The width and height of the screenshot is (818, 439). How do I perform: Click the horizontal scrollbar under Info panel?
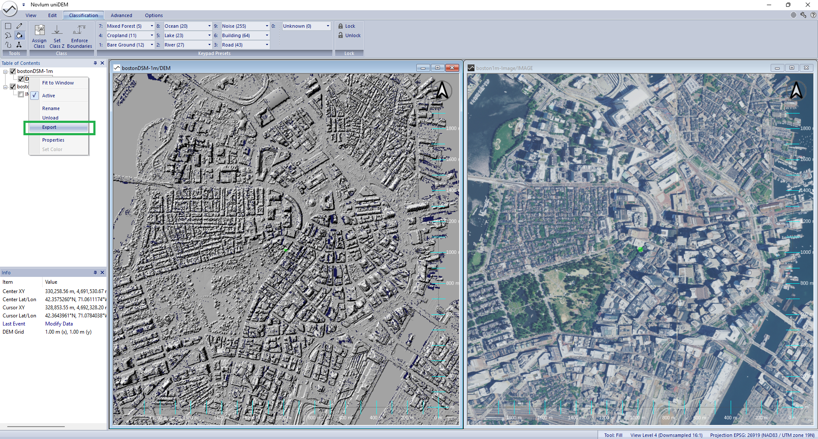tap(36, 426)
